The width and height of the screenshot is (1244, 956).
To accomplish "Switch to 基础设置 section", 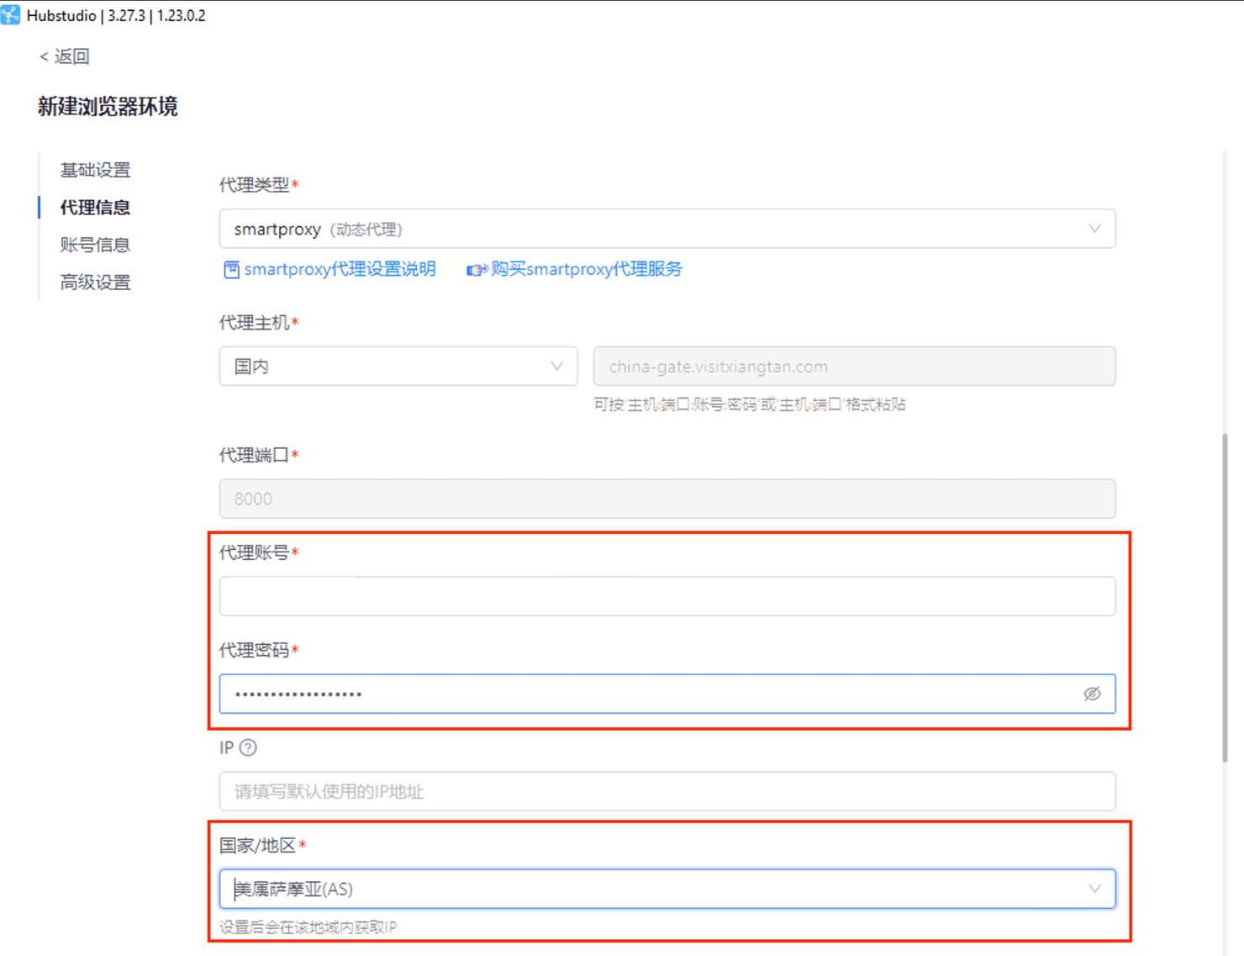I will pyautogui.click(x=95, y=170).
